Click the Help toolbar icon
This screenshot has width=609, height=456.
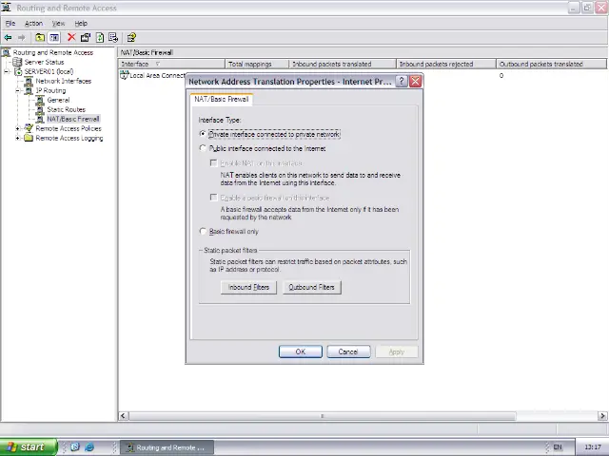(131, 38)
